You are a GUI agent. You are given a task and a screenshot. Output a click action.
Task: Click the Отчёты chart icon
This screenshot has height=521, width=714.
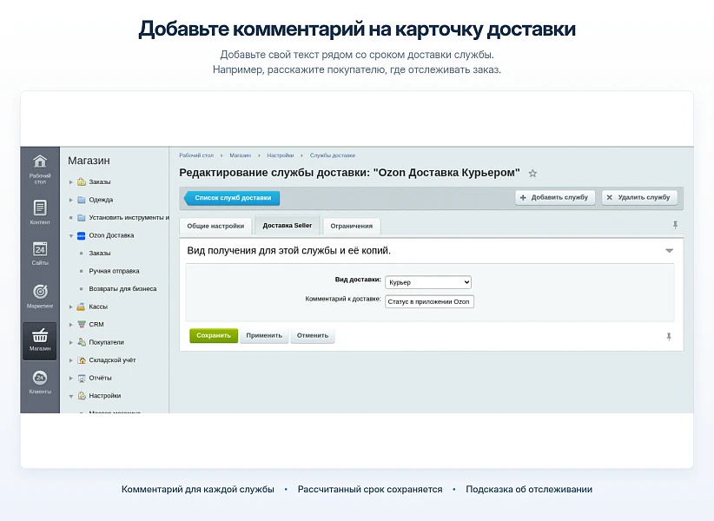(x=82, y=378)
